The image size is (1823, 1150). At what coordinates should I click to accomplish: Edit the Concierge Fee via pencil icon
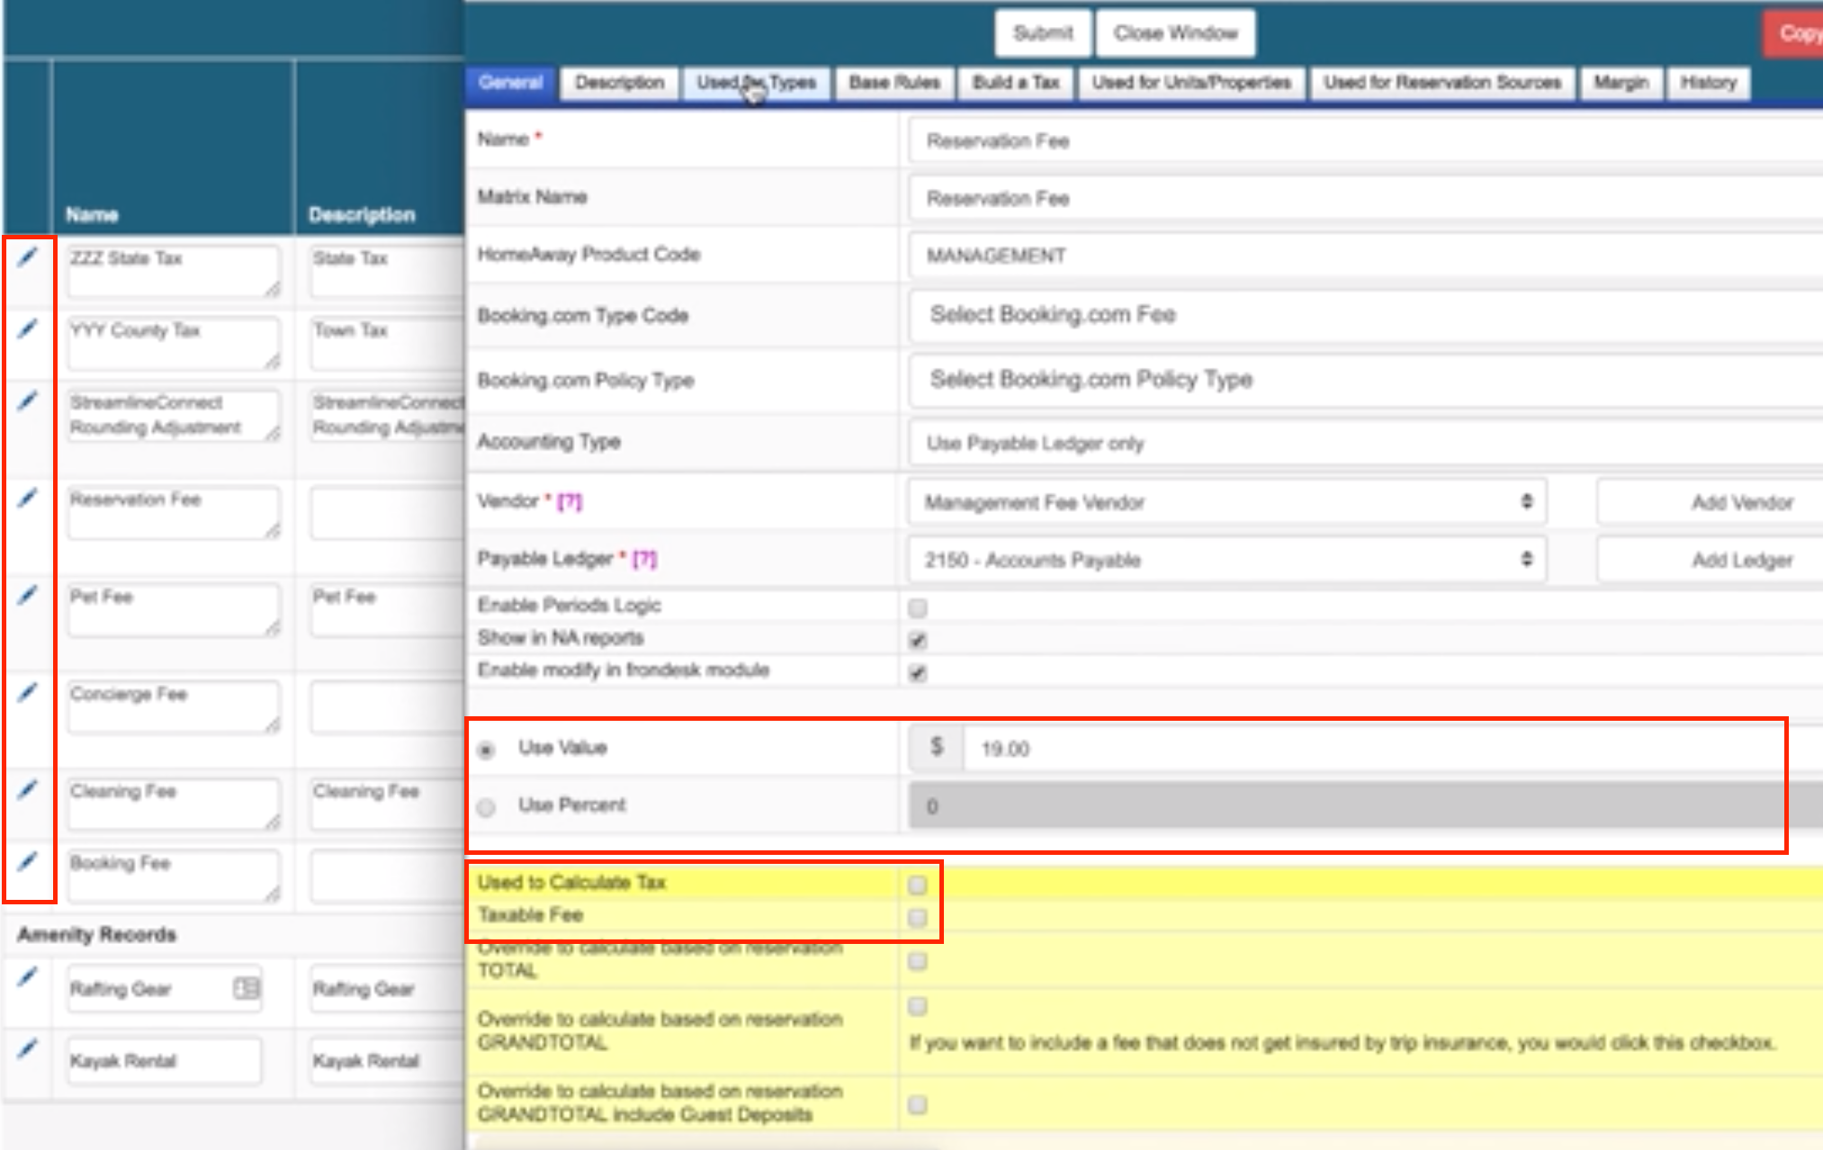click(28, 693)
